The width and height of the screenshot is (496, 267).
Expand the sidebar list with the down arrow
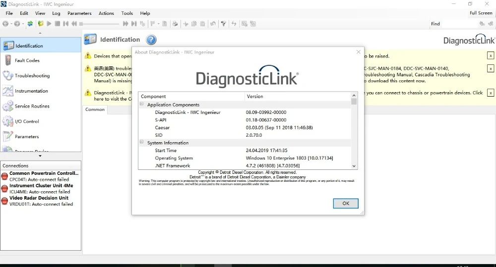(x=40, y=156)
